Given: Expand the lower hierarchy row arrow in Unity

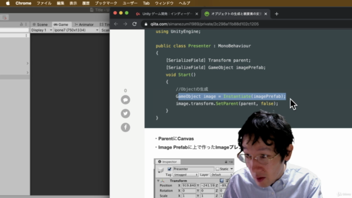Looking at the screenshot, I should point(28,73).
